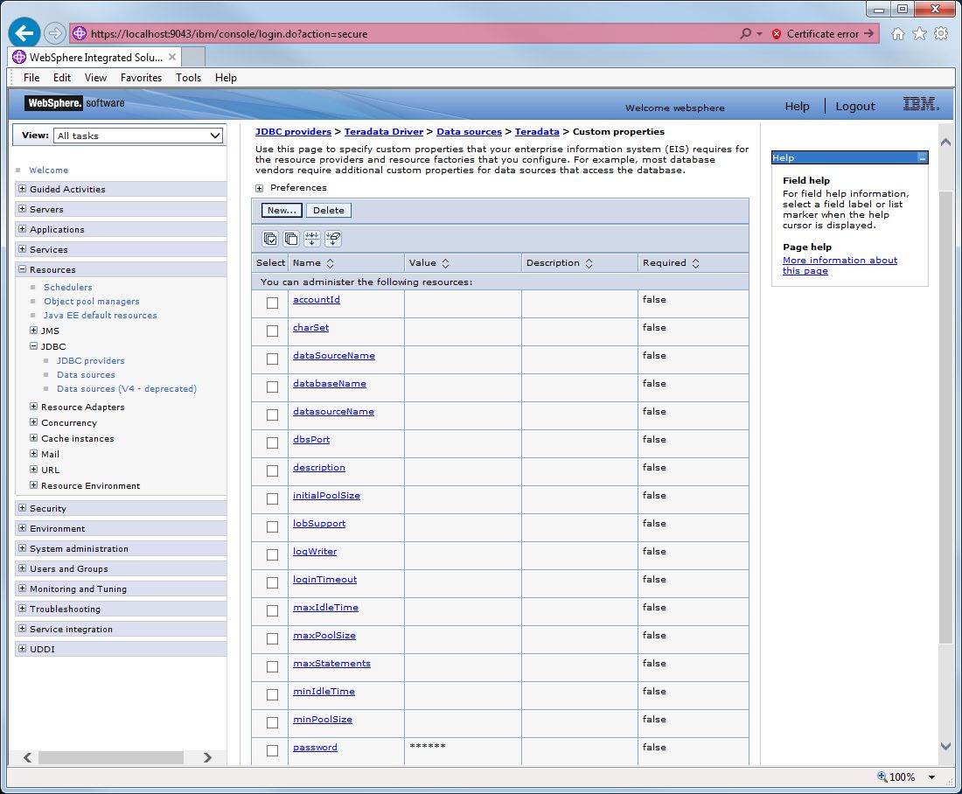The image size is (962, 794).
Task: Click the content pane scroll up arrow
Action: [x=945, y=143]
